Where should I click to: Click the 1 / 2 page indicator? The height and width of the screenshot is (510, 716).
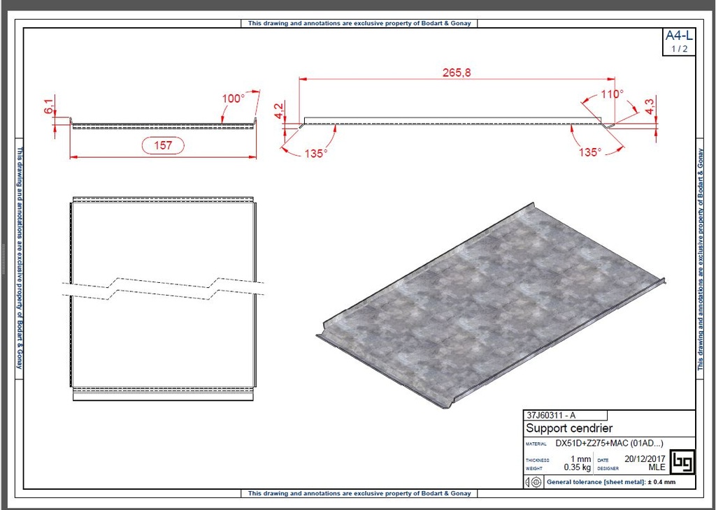point(679,49)
